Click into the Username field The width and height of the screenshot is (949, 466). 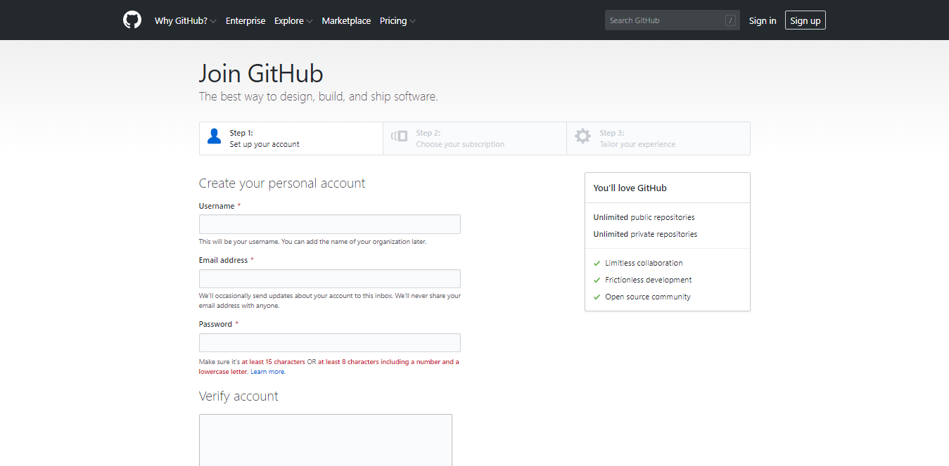point(330,224)
